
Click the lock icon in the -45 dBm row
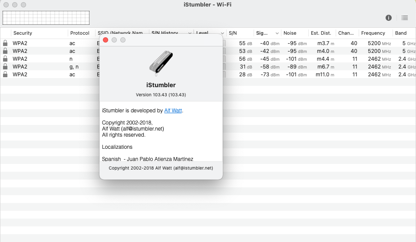[5, 59]
